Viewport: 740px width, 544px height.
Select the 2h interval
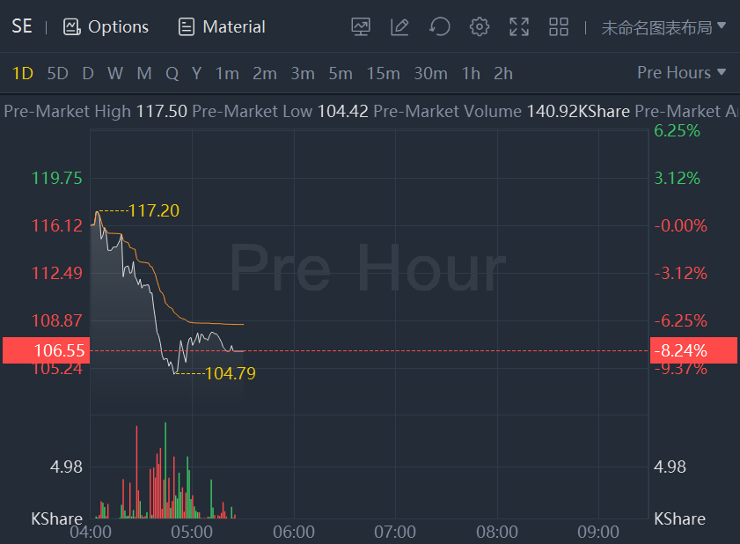pos(503,73)
